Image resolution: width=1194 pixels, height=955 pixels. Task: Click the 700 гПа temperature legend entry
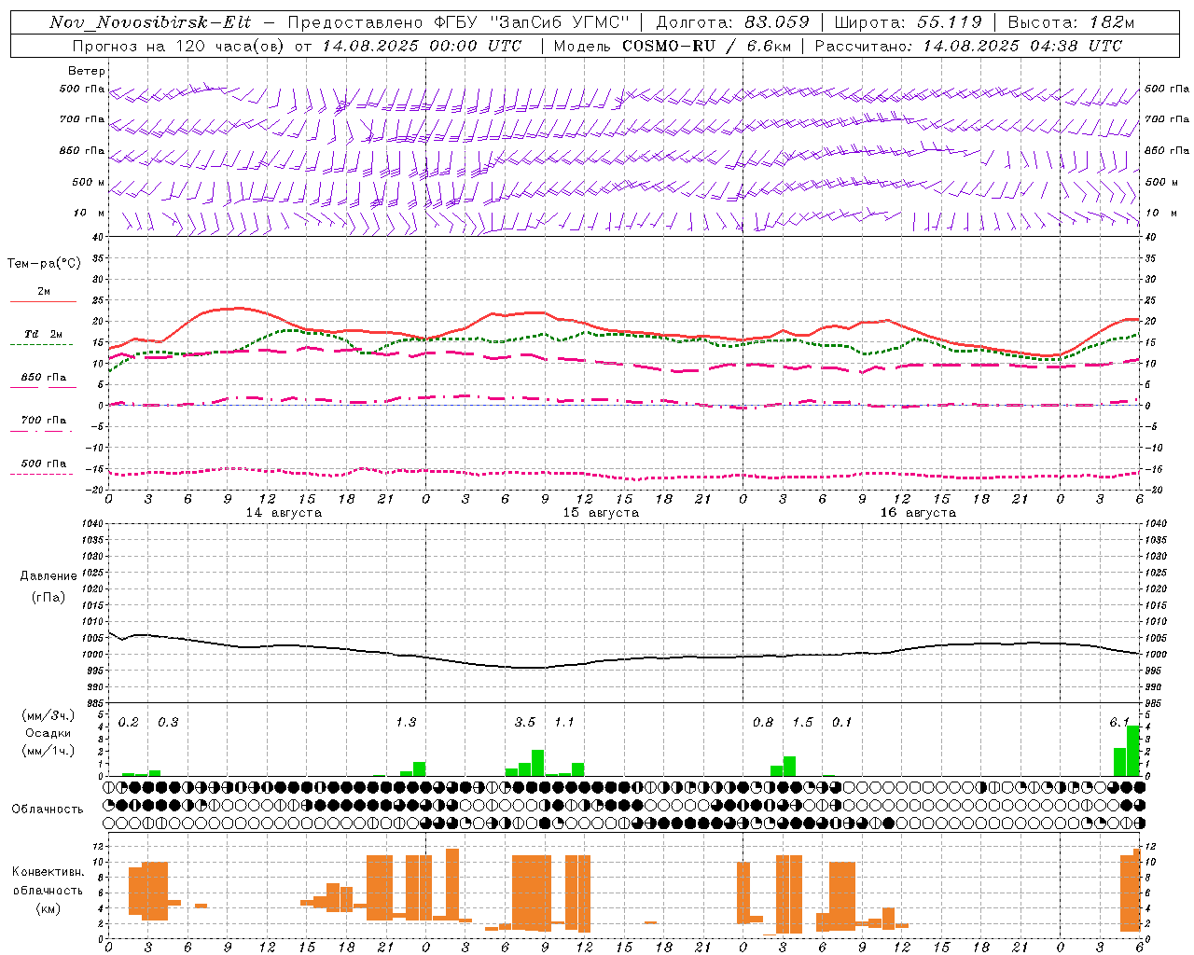44,420
